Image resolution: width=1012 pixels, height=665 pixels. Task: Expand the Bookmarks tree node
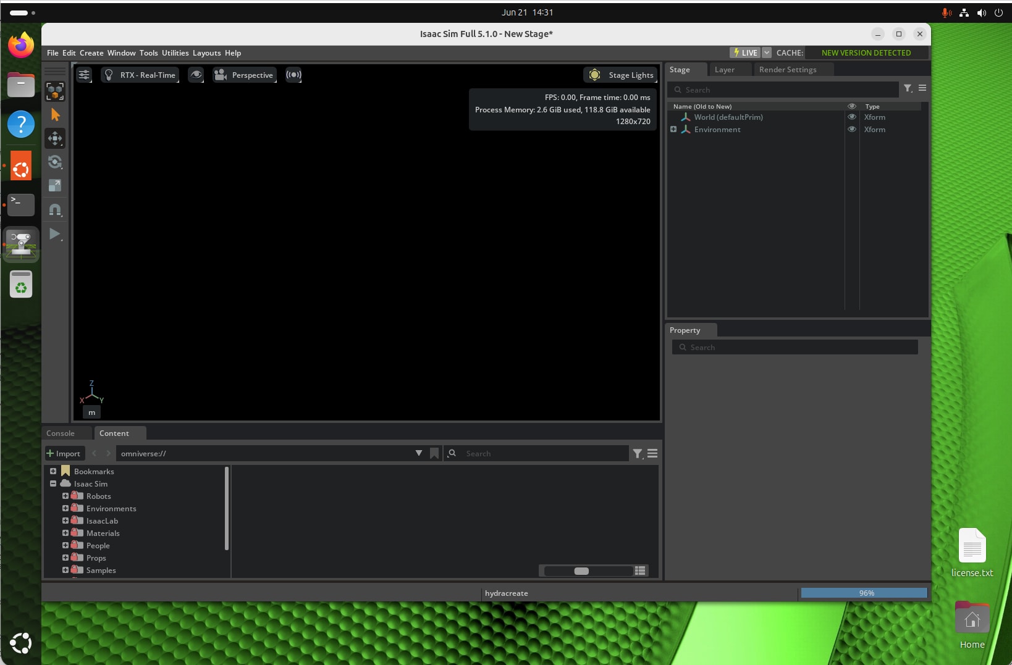click(x=53, y=471)
